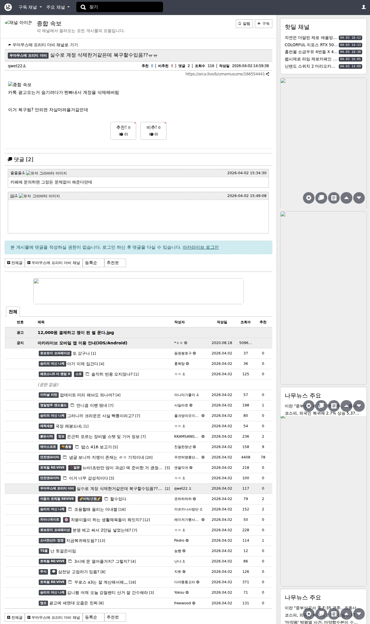Open the post "언니겜 이벤 떴네"

tap(92, 405)
